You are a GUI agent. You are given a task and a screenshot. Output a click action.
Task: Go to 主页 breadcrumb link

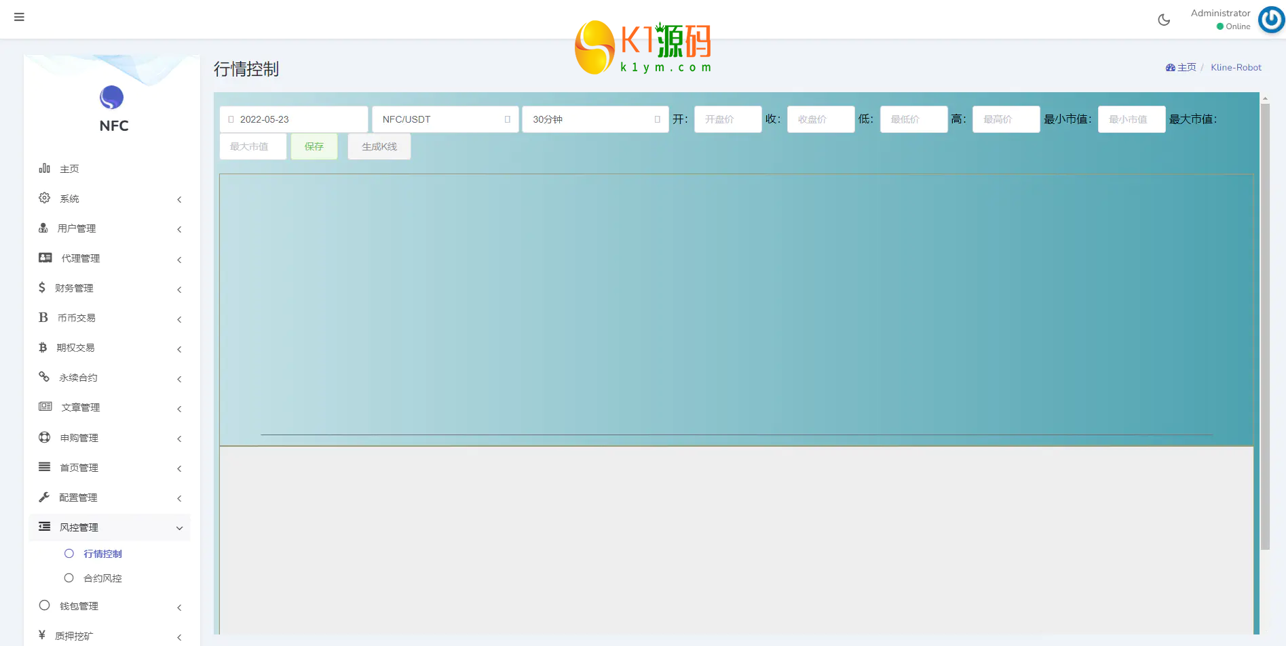[1186, 68]
